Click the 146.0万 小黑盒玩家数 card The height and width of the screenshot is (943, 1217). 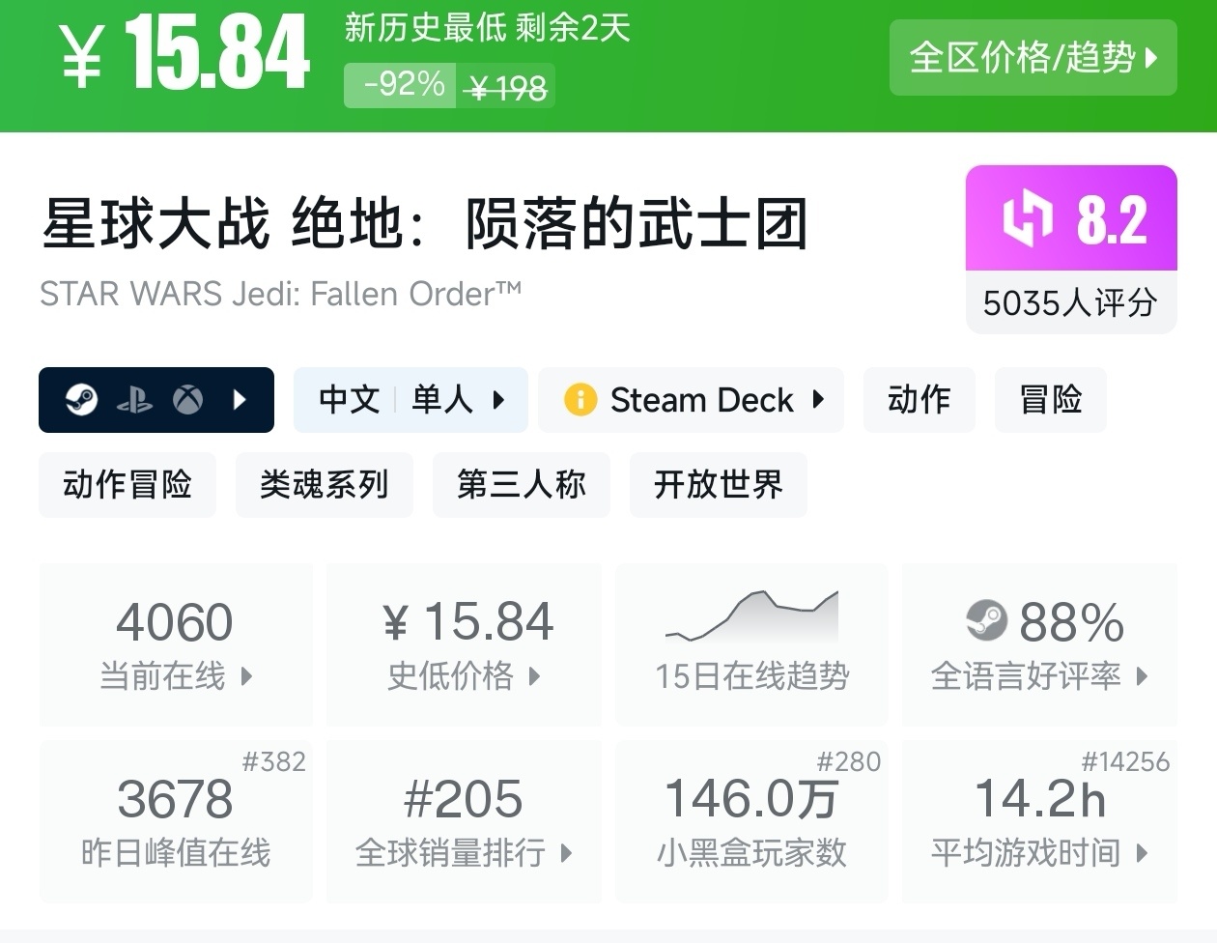[751, 821]
